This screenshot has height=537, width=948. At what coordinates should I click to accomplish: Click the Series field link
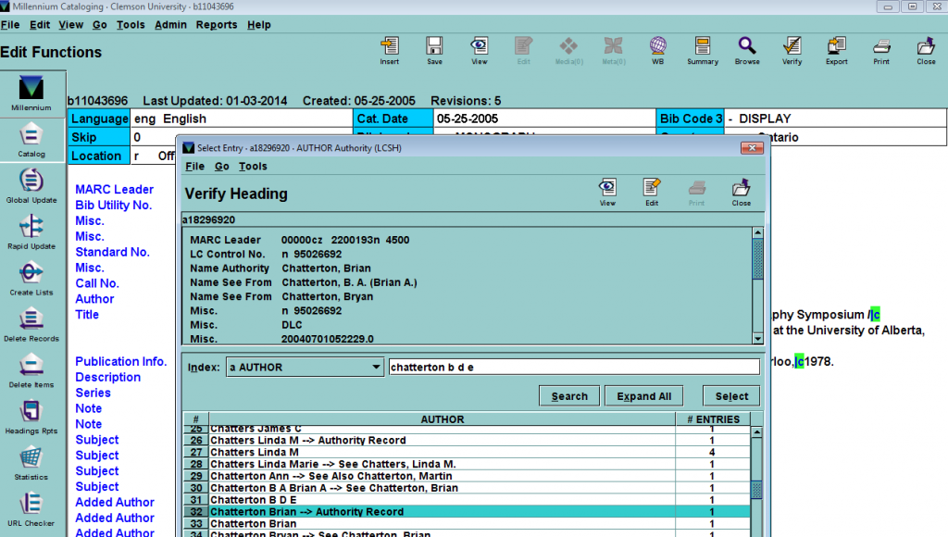[x=94, y=393]
